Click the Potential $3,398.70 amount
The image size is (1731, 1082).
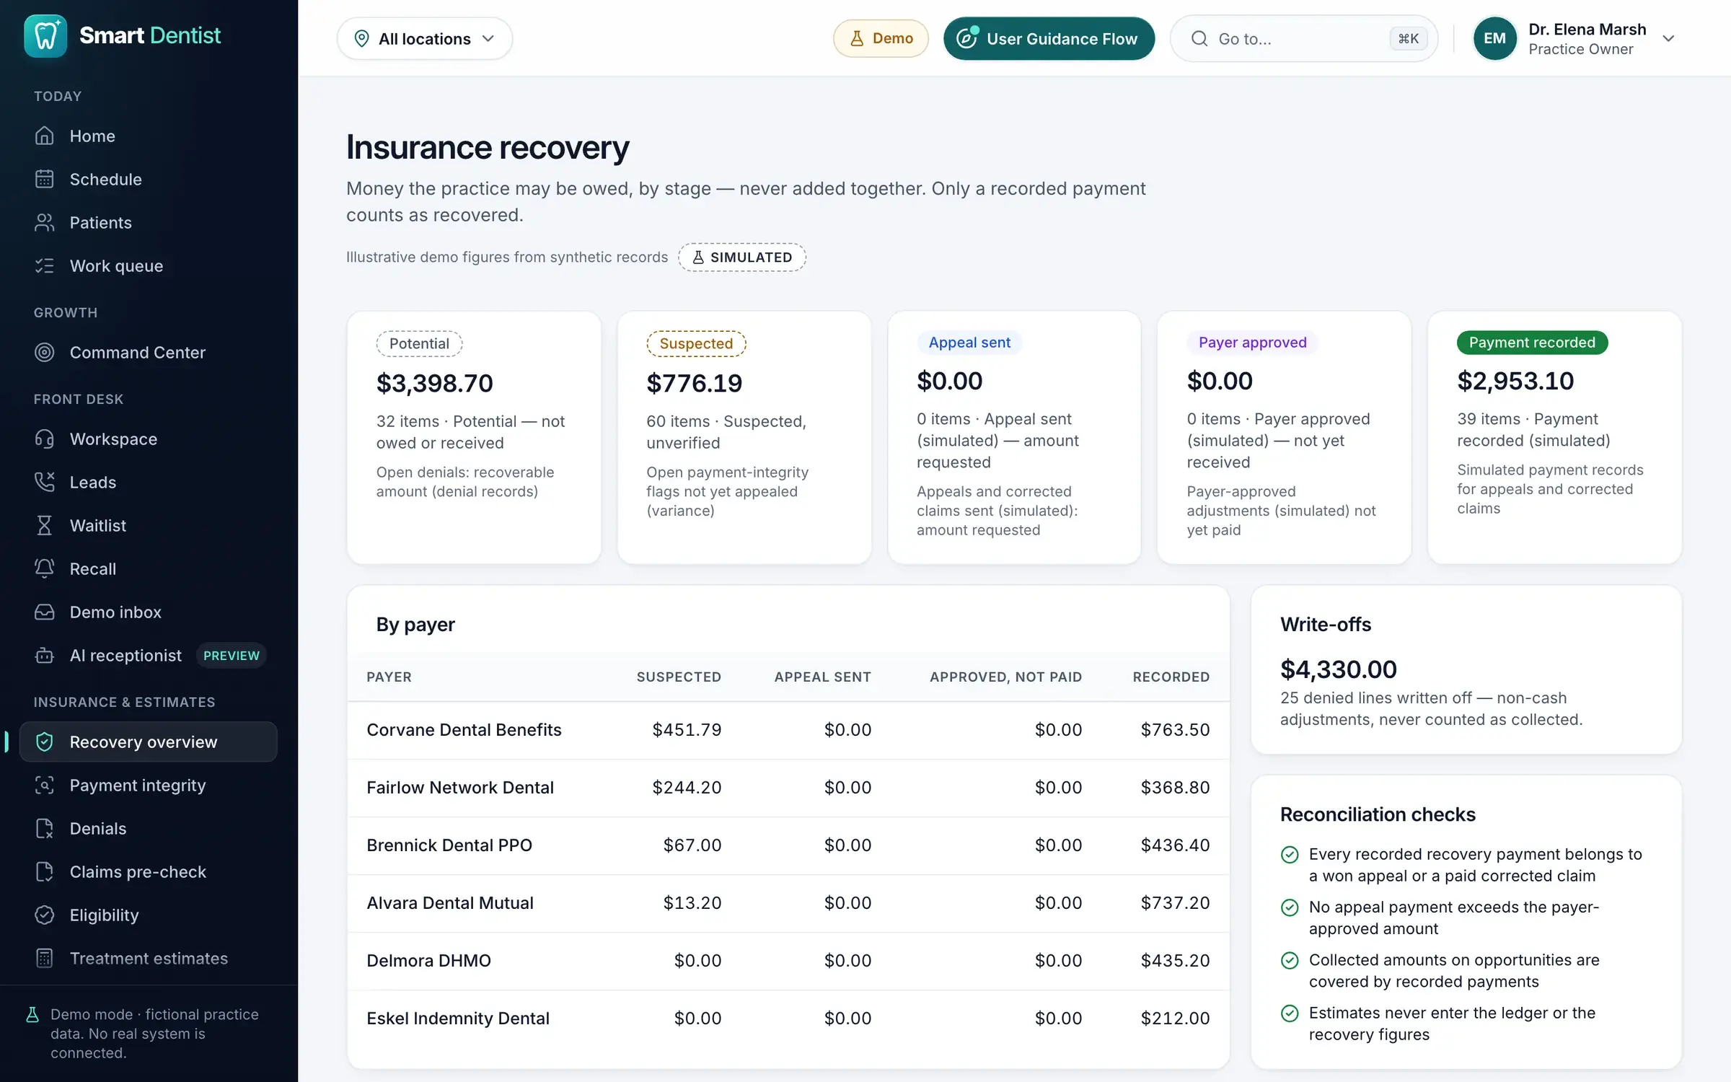click(x=435, y=383)
